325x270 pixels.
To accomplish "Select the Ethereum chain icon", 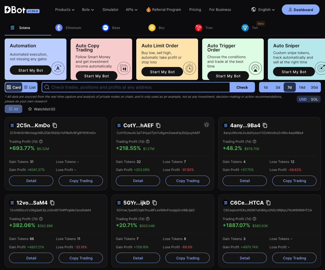I will click(x=59, y=27).
